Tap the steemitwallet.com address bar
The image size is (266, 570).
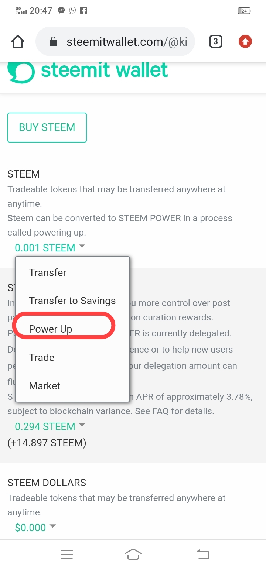pos(115,42)
